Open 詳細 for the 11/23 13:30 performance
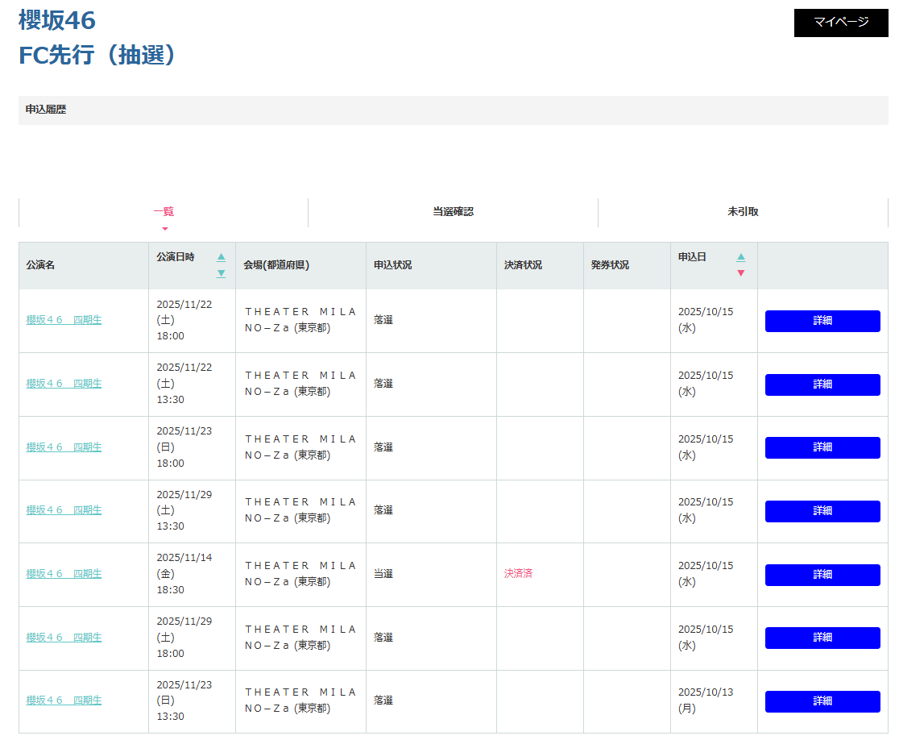Screen dimensions: 899x740 [x=822, y=701]
